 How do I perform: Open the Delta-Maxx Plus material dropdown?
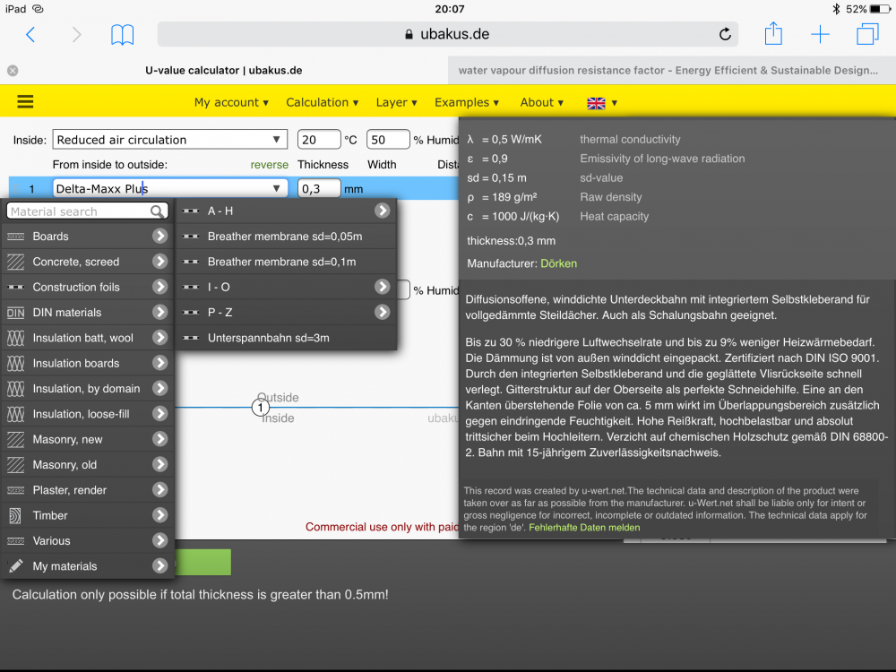coord(169,188)
